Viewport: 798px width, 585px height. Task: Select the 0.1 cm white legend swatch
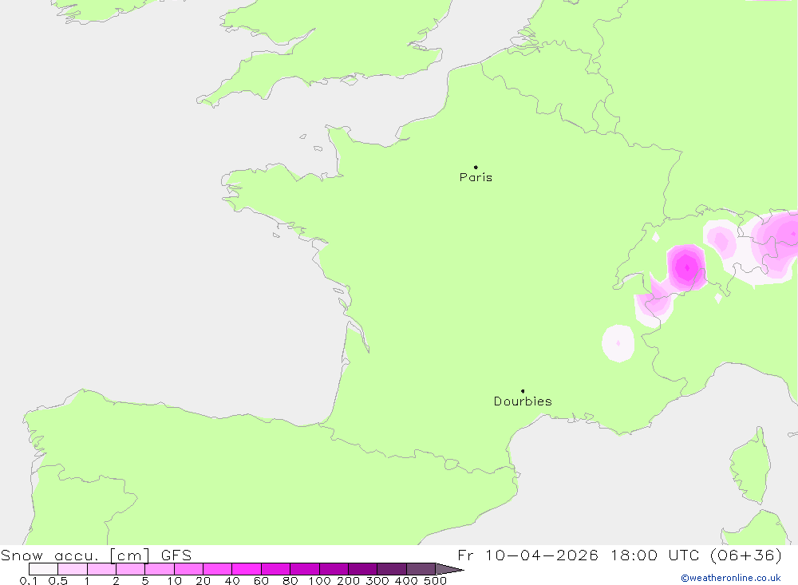click(x=43, y=569)
